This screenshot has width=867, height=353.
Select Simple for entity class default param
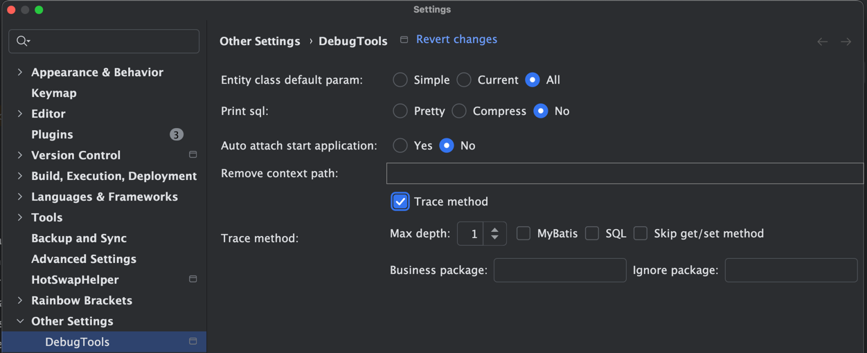pos(400,80)
